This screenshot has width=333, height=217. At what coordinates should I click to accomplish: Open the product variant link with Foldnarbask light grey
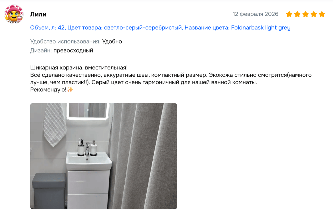tap(160, 28)
